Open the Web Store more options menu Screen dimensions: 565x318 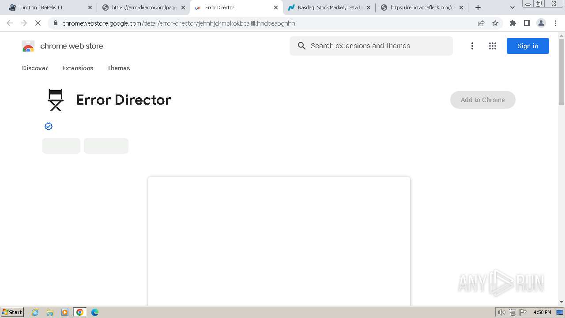click(x=472, y=46)
